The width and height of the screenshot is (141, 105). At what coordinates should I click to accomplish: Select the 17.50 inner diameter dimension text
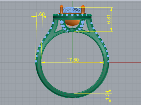pyautogui.click(x=73, y=60)
